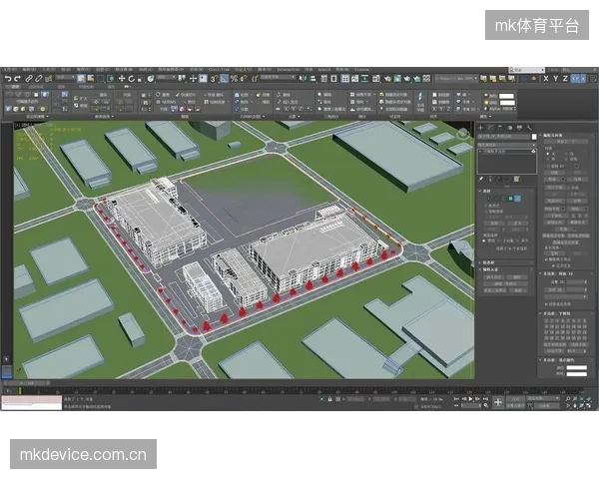Viewport: 599px width, 479px height.
Task: Open the key filter selected-object dropdown
Action: (x=543, y=398)
